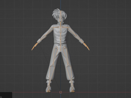The image size is (131, 98).
Task: Select the hand bones on screen-left hand
Action: [35, 46]
